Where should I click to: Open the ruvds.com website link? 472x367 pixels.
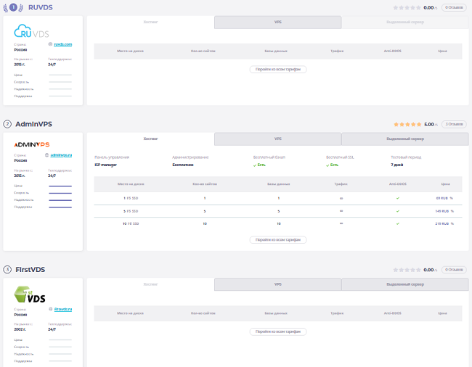tap(63, 44)
